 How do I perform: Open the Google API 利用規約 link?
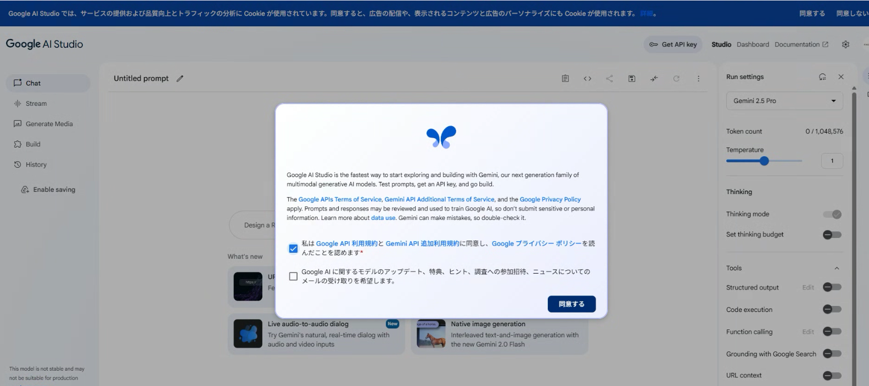point(347,243)
